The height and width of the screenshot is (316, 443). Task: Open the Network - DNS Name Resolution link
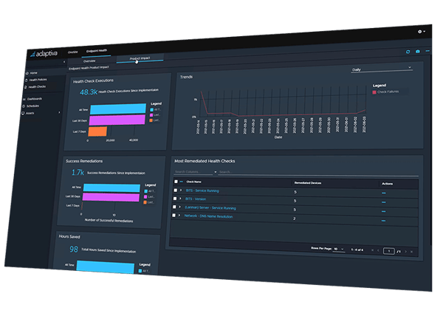[208, 216]
